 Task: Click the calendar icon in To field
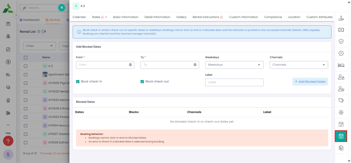195,65
